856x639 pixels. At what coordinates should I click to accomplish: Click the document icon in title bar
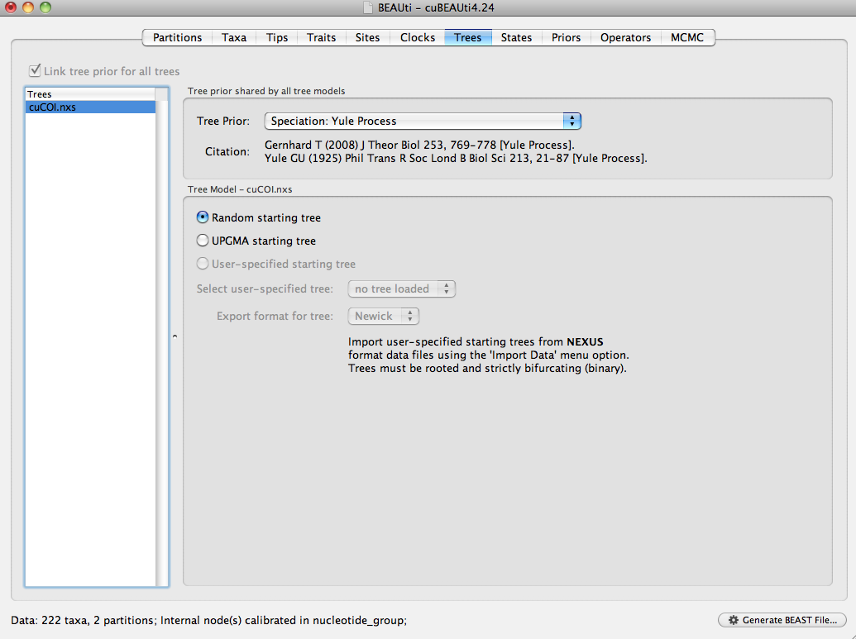tap(368, 7)
